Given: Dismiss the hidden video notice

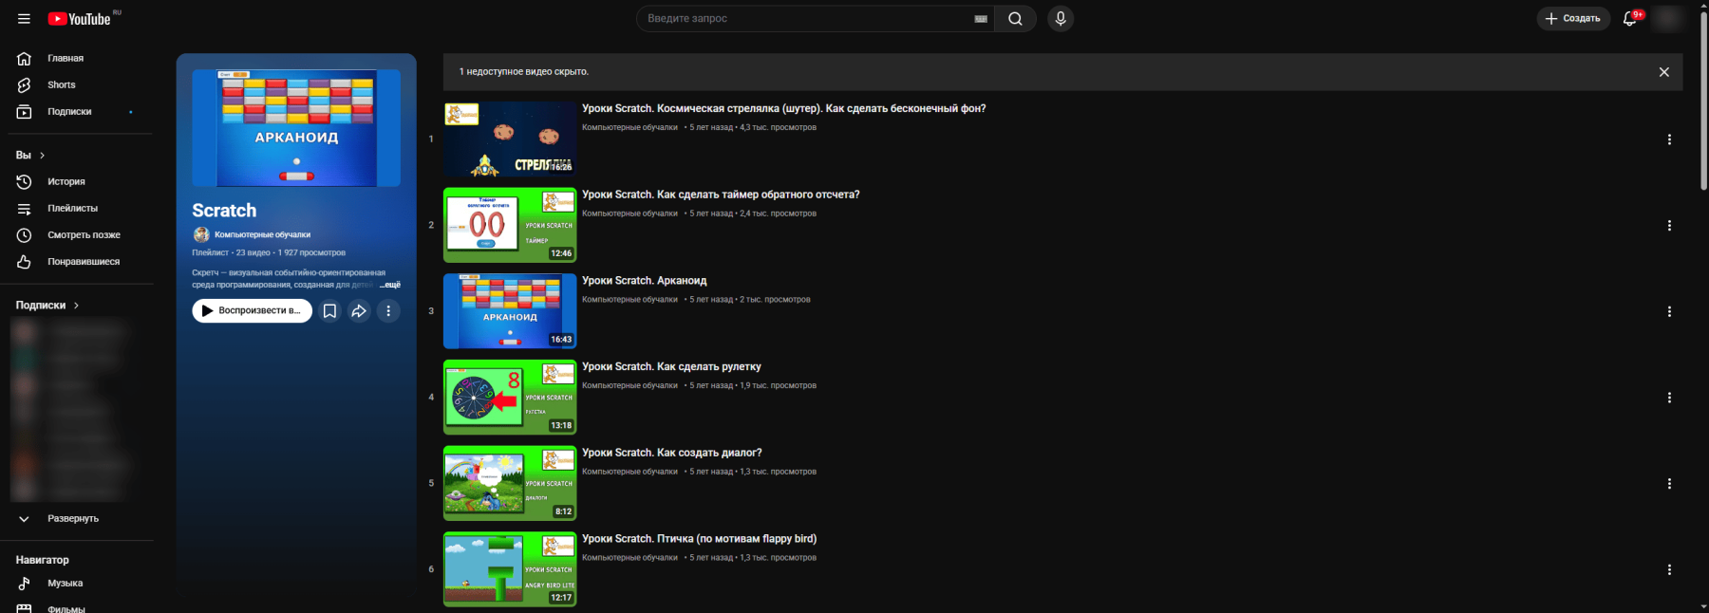Looking at the screenshot, I should coord(1663,72).
